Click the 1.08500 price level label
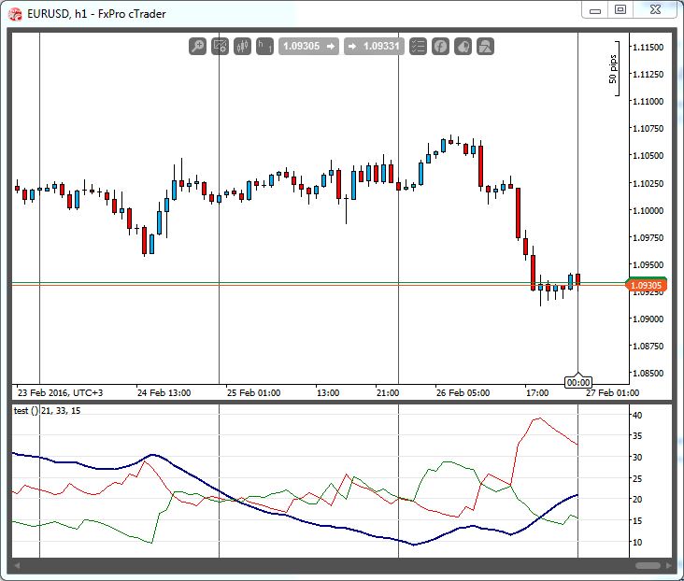 [x=648, y=373]
